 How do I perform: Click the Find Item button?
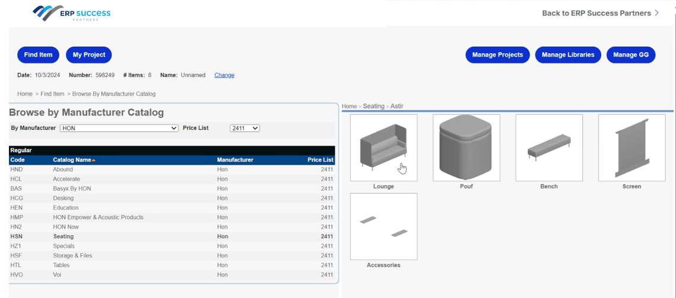(x=39, y=55)
